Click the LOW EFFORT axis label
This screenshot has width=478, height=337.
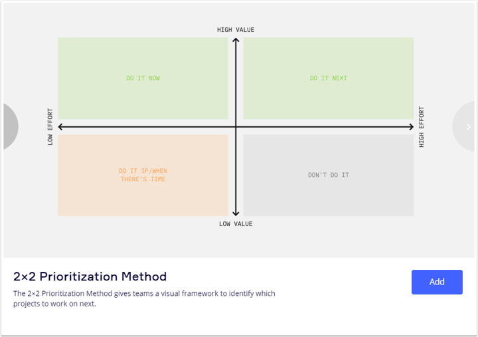pos(50,127)
